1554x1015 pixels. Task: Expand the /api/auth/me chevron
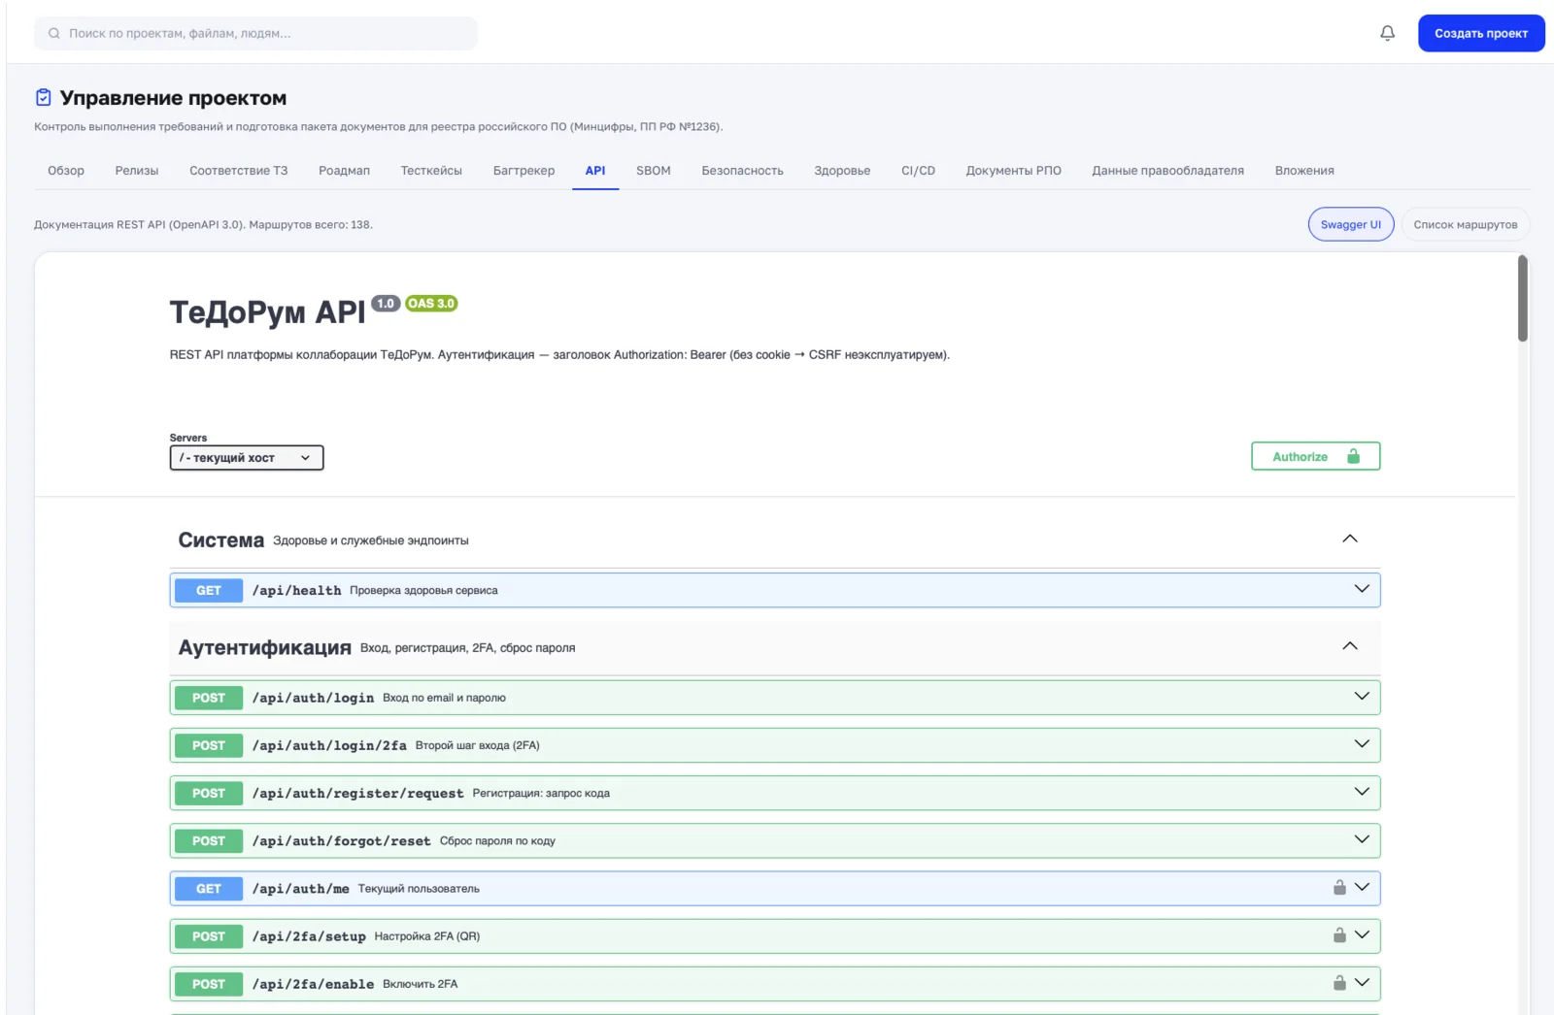coord(1362,887)
